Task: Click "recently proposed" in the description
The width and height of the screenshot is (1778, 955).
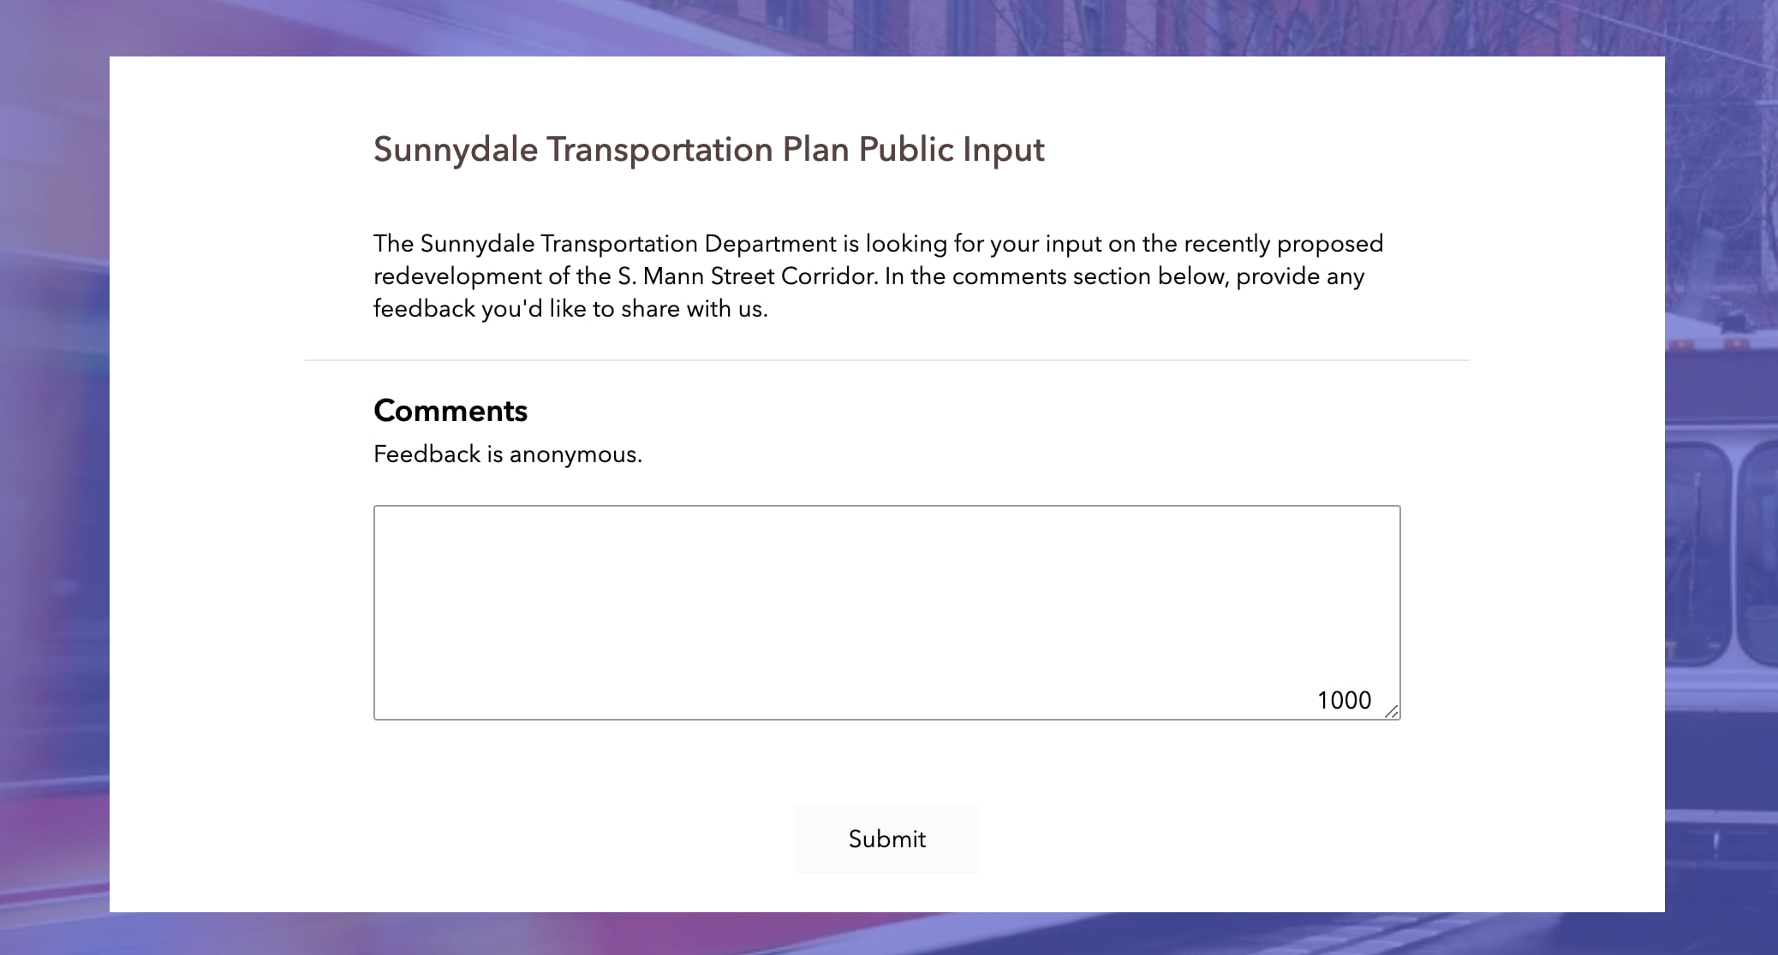Action: 1283,244
